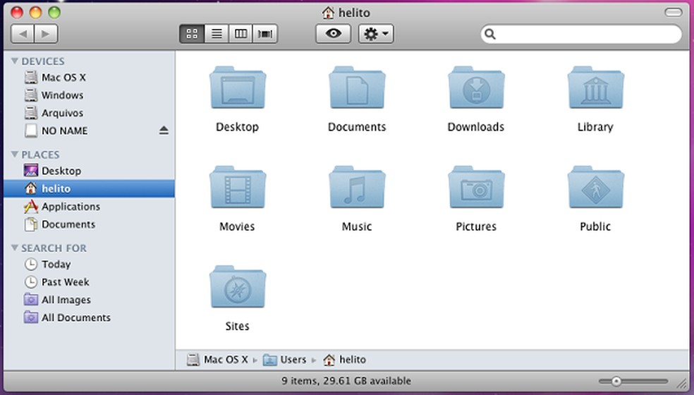Click the Quick Look eye button
The height and width of the screenshot is (395, 694).
tap(333, 34)
